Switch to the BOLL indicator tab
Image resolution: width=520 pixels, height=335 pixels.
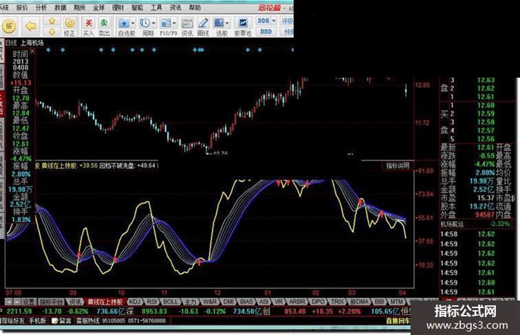(171, 301)
